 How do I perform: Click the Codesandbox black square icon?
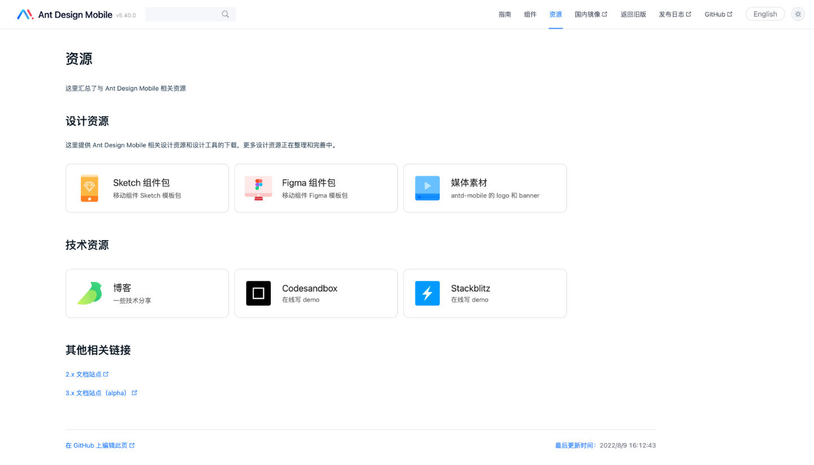258,293
